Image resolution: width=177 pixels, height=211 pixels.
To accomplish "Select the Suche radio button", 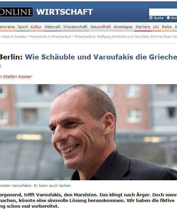I will point(151,18).
